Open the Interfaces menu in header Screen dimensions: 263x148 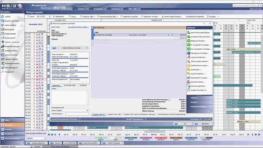pos(115,9)
